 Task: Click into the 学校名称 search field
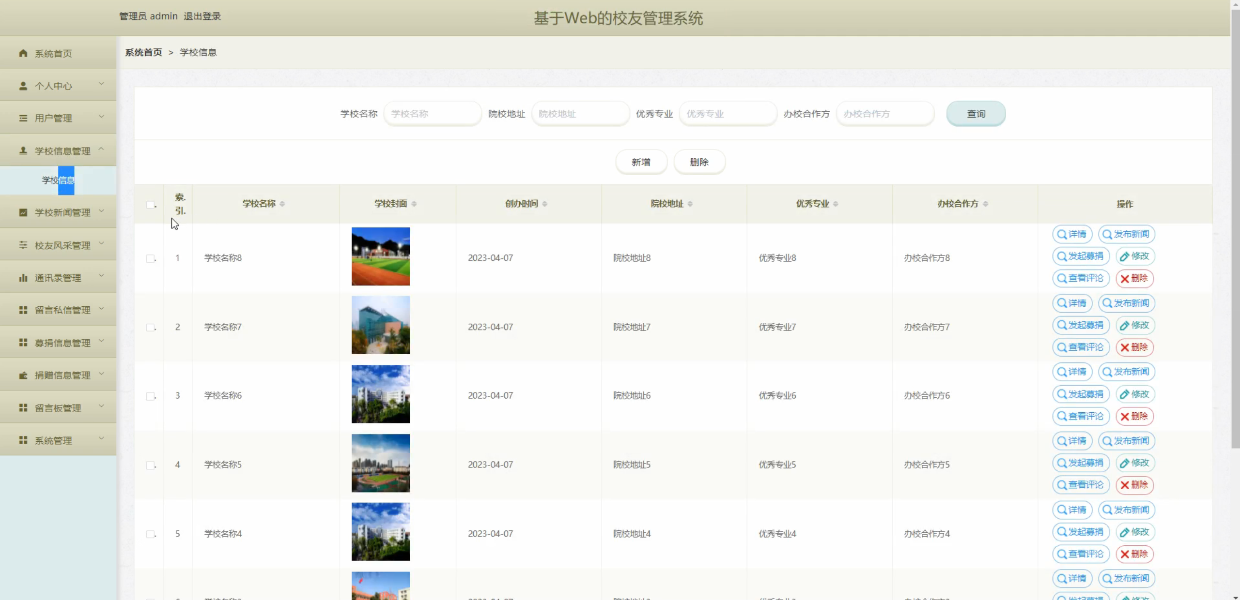[x=432, y=114]
